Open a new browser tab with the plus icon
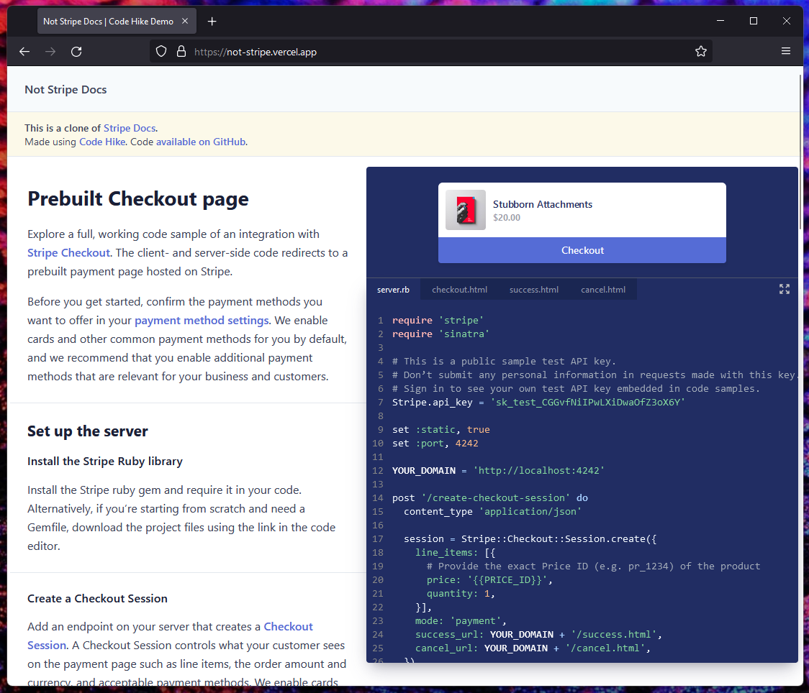The width and height of the screenshot is (809, 693). (x=212, y=21)
